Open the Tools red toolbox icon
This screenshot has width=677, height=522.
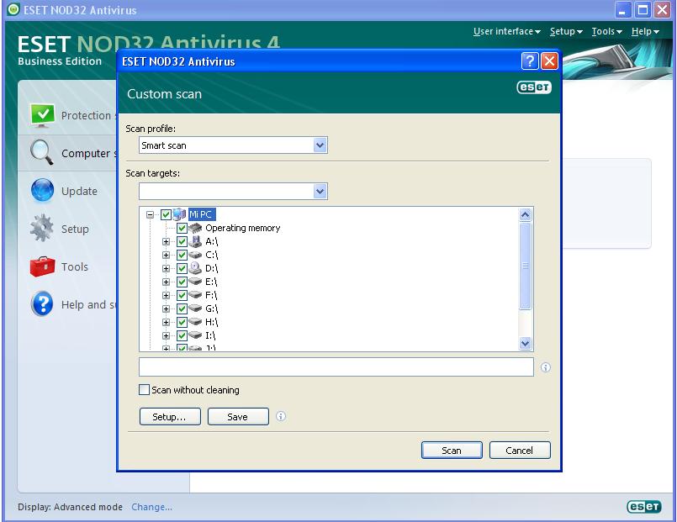tap(42, 266)
